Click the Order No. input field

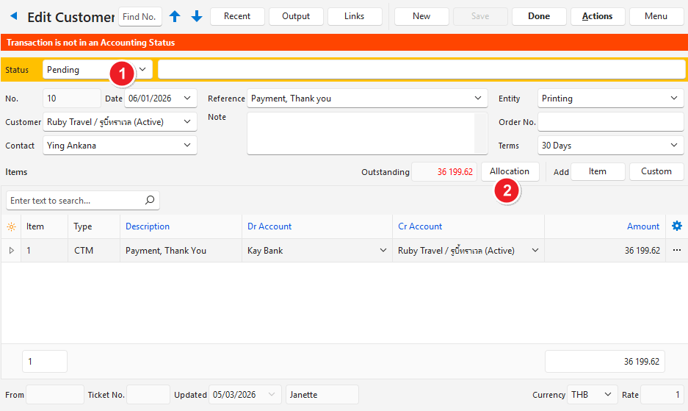point(610,122)
